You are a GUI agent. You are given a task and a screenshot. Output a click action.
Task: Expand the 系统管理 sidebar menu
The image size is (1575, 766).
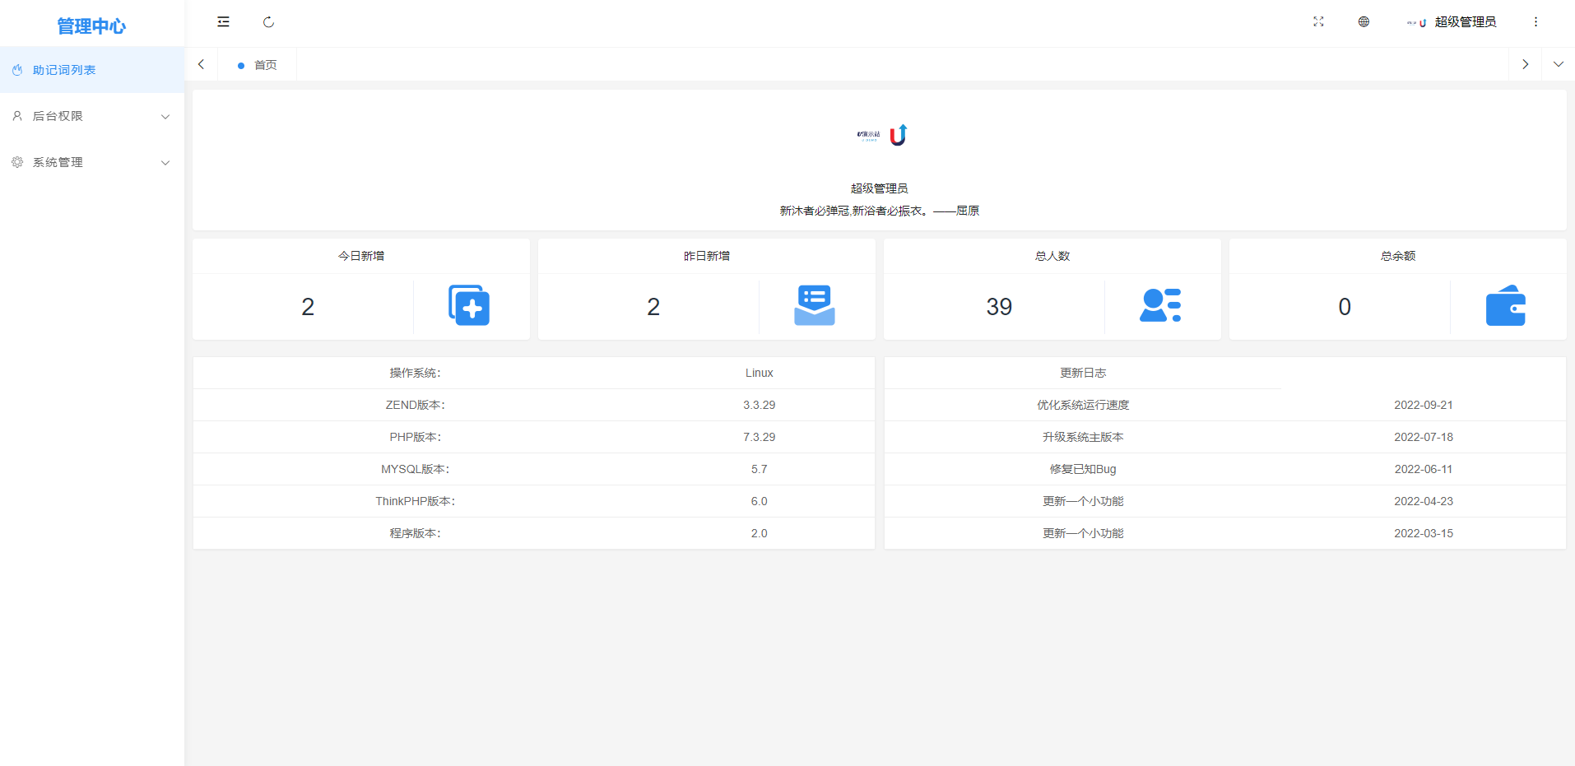91,162
